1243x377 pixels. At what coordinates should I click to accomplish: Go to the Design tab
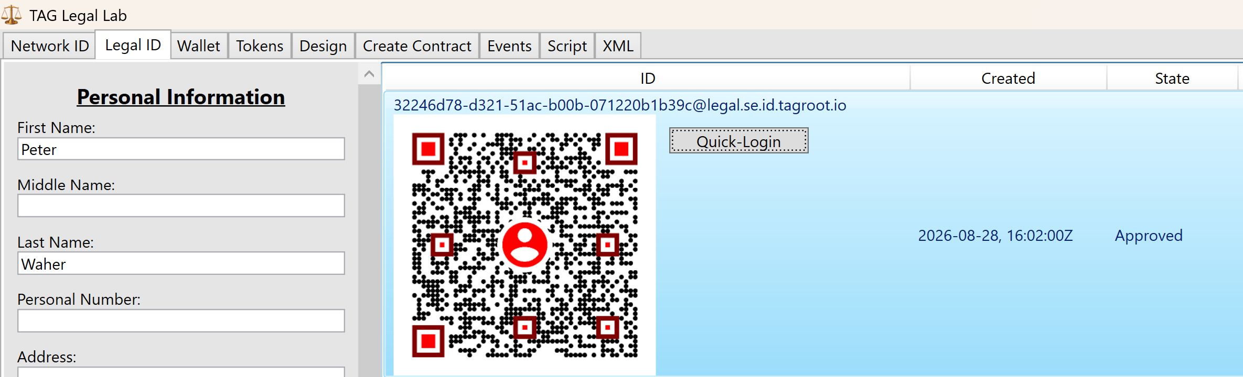pyautogui.click(x=323, y=46)
